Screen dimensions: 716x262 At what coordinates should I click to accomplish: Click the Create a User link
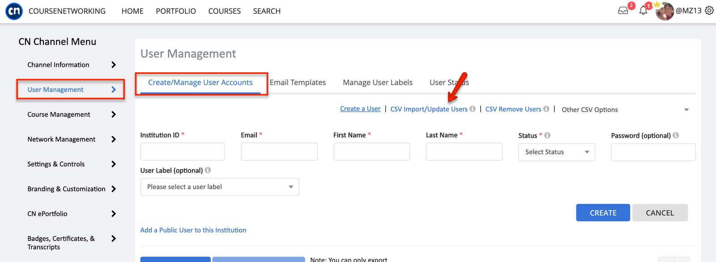point(360,109)
